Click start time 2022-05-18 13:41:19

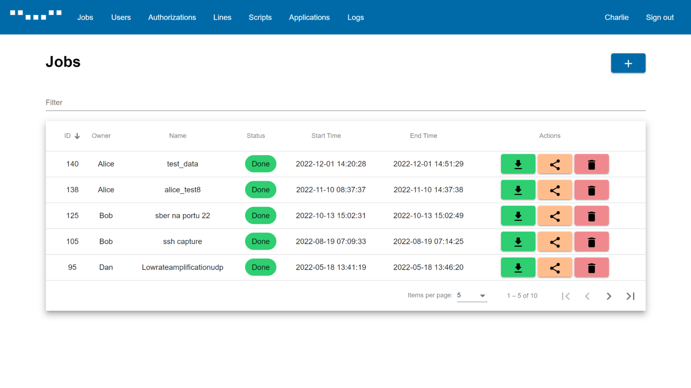330,267
